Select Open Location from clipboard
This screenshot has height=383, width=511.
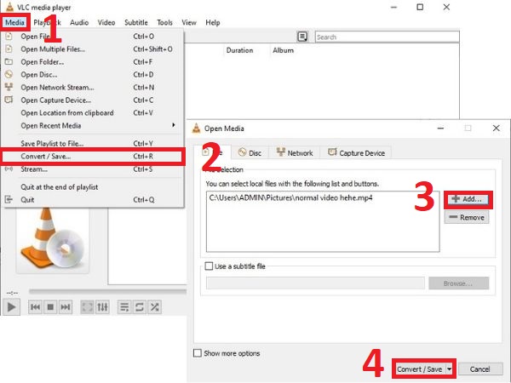[x=93, y=112]
